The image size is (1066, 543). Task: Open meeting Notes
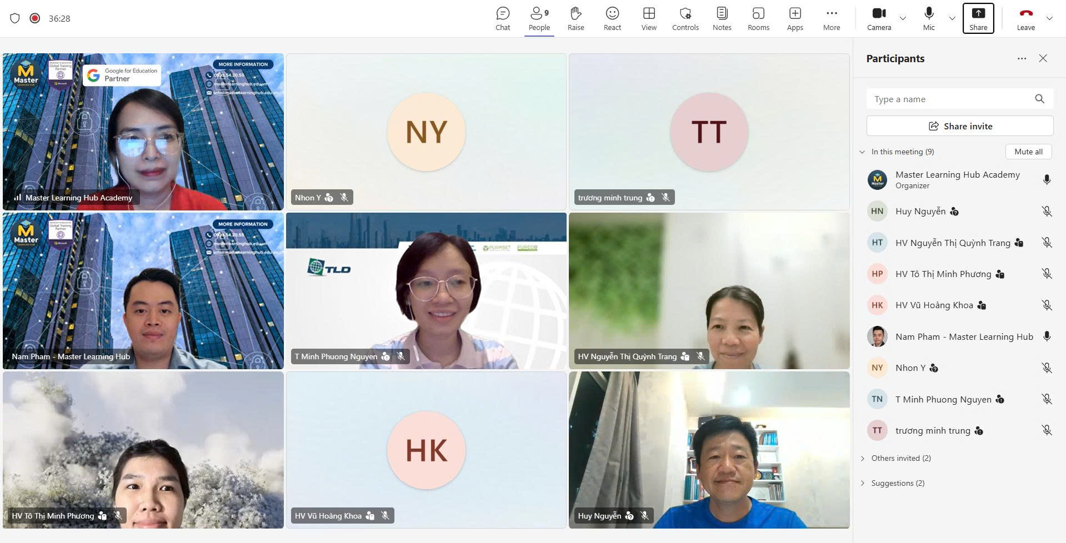722,19
